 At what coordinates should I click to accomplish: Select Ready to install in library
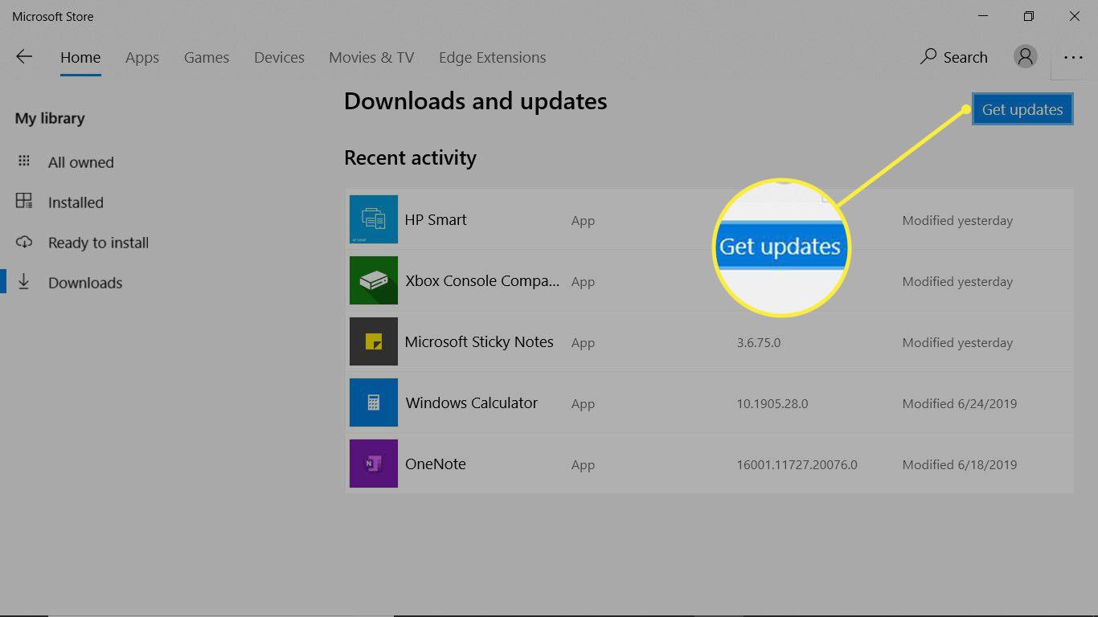pyautogui.click(x=98, y=243)
